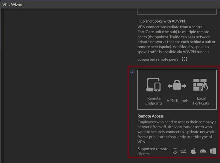
Task: Click the Supported remote peers label
Action: [158, 59]
